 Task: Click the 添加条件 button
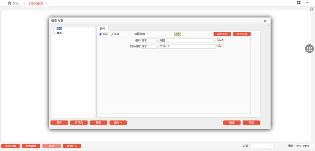point(222,34)
